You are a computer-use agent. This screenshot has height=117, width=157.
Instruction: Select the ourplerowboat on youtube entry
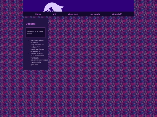coord(37,46)
